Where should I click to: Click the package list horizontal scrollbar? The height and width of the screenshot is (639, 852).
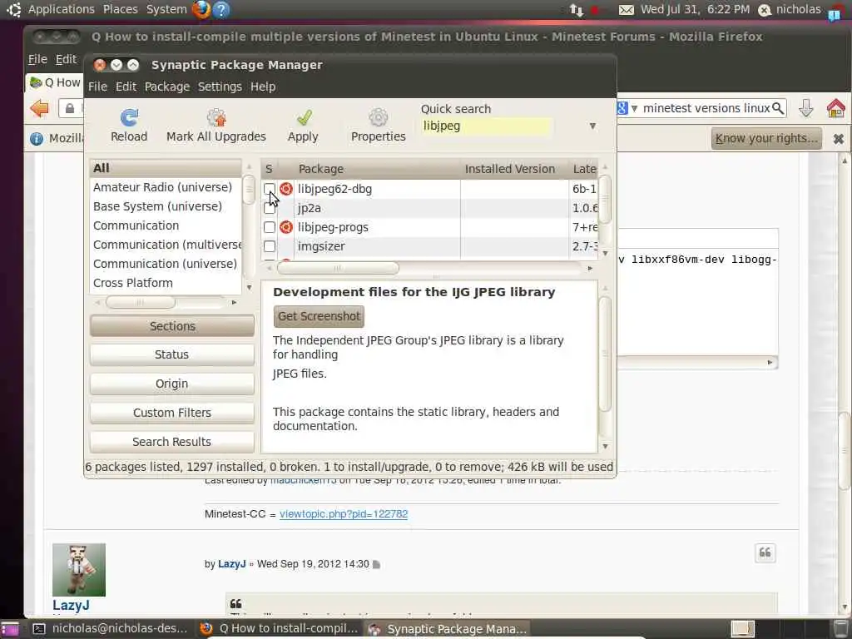(x=338, y=268)
